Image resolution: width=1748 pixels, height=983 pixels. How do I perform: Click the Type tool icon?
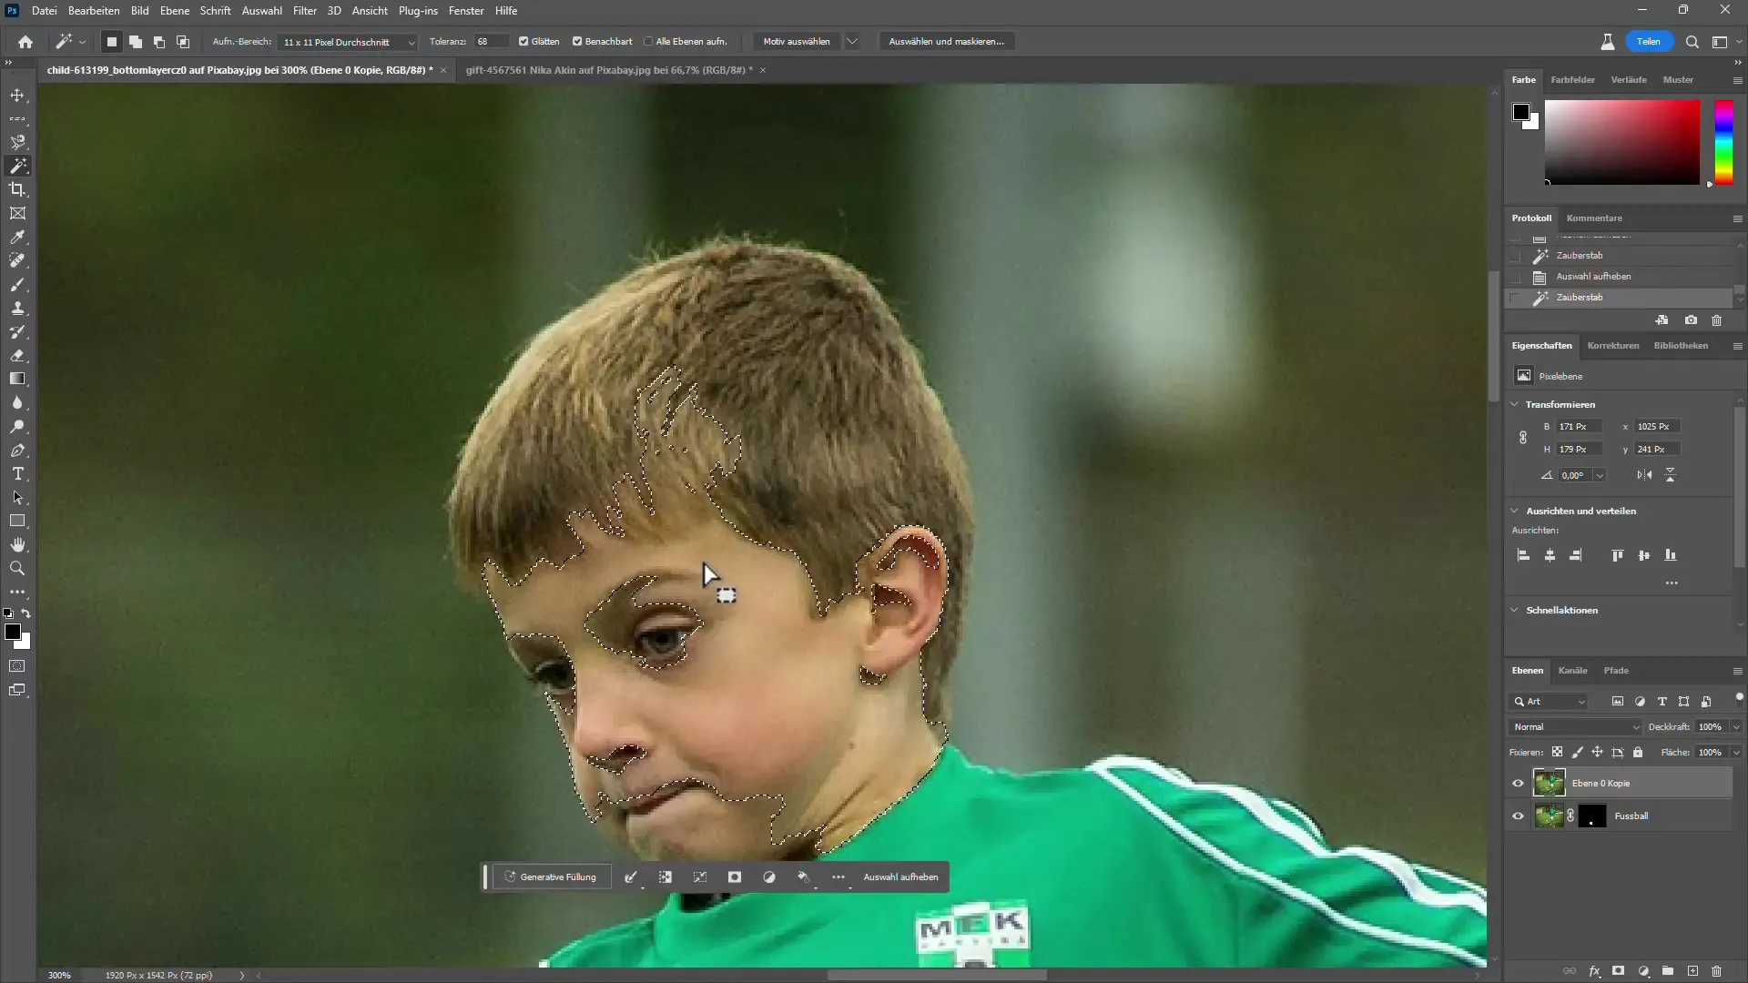coord(16,475)
